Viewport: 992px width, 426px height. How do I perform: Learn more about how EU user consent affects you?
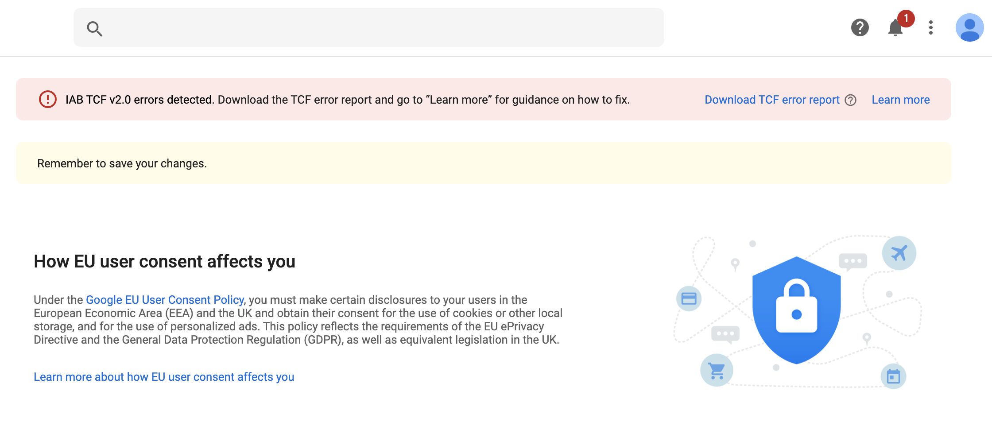coord(164,377)
